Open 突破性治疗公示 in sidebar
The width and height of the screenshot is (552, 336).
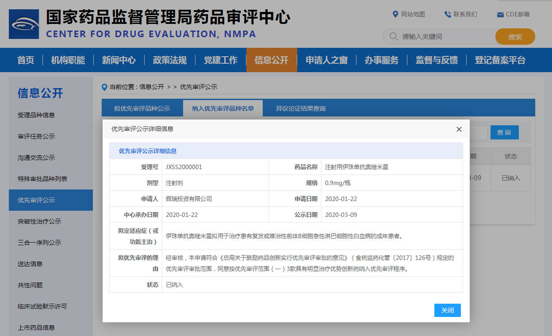click(39, 221)
